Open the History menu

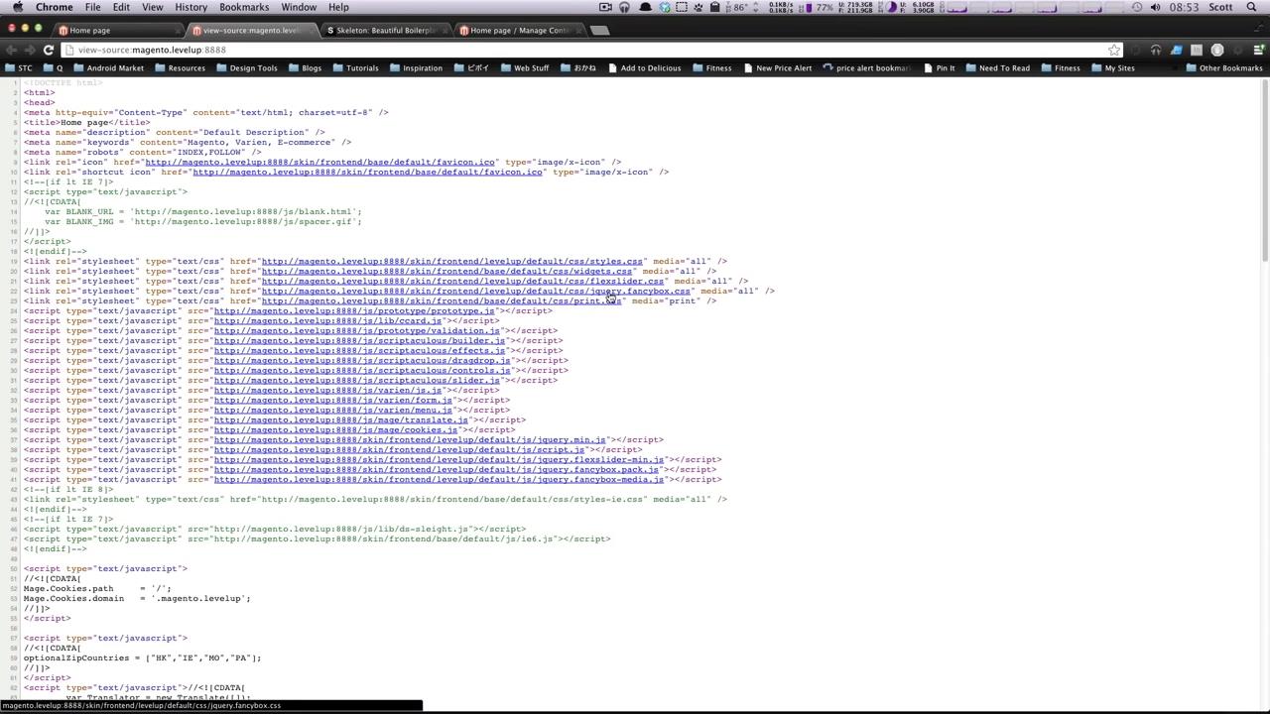click(x=190, y=7)
